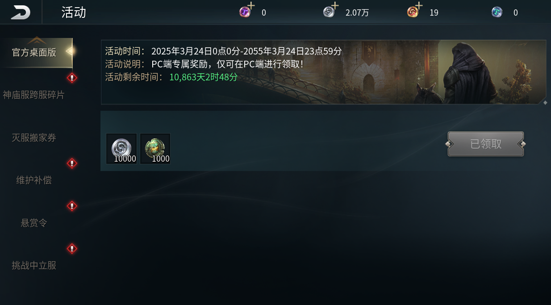This screenshot has height=305, width=551.
Task: Tap the red-gold token currency icon
Action: [x=413, y=12]
